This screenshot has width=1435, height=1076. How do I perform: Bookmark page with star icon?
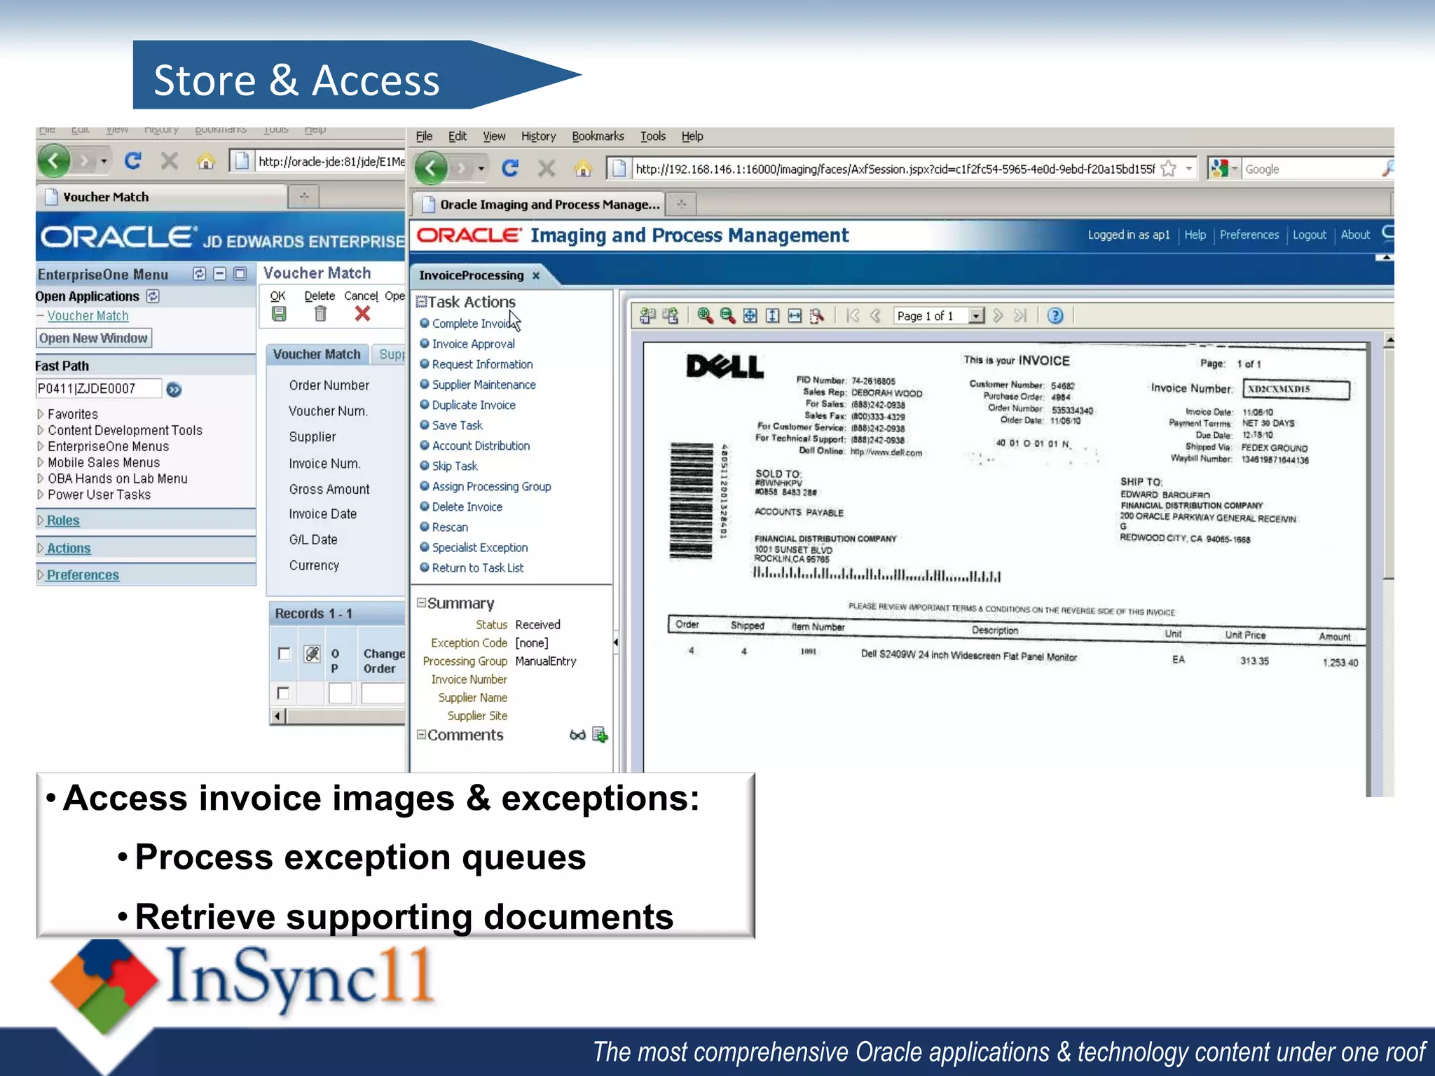[1168, 169]
